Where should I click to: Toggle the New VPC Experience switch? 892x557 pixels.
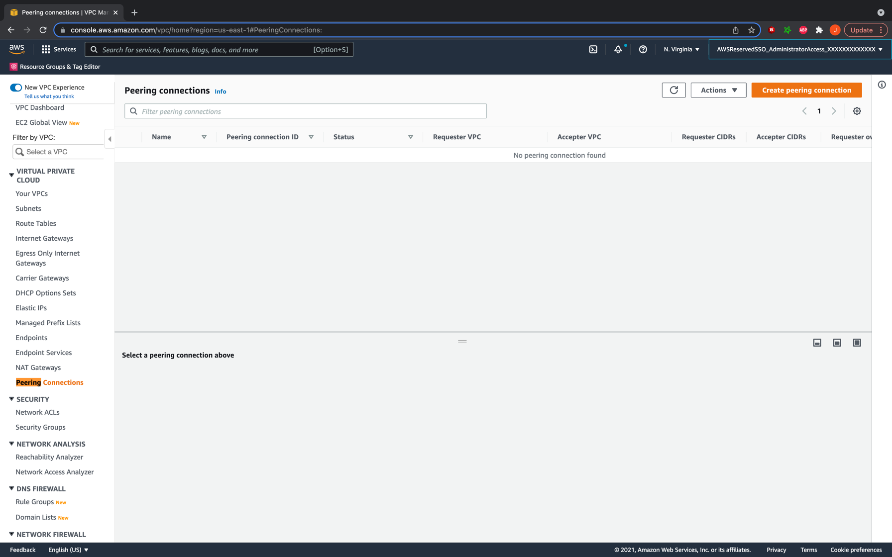tap(16, 88)
